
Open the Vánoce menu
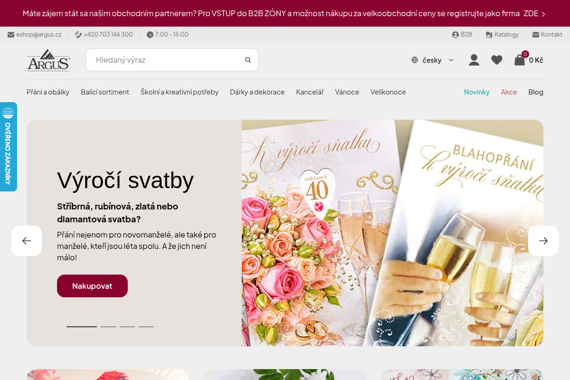pyautogui.click(x=347, y=92)
